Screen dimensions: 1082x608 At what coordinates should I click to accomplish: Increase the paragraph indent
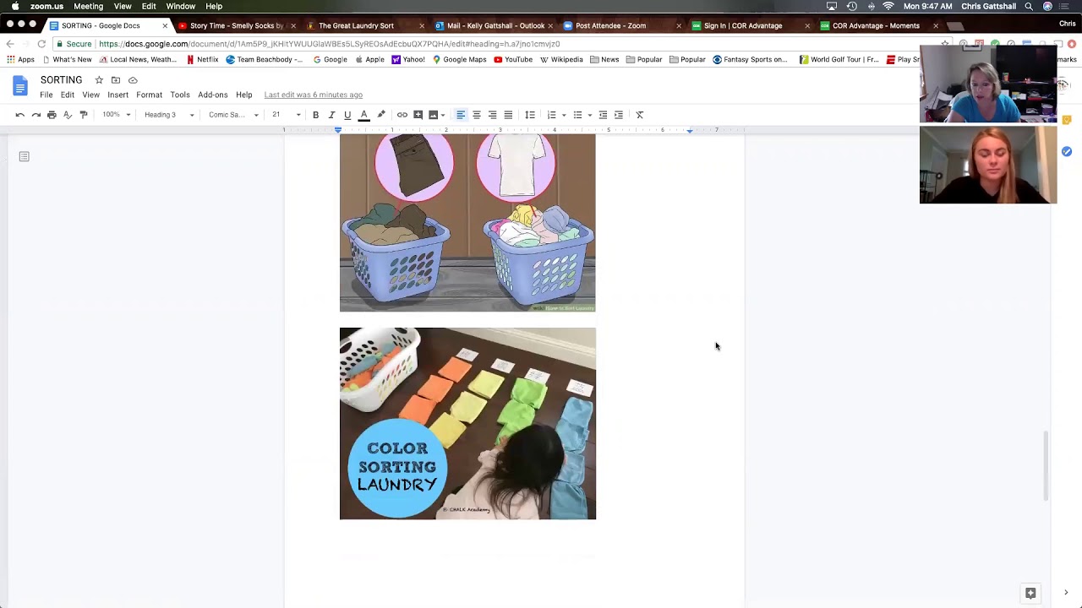pyautogui.click(x=619, y=115)
